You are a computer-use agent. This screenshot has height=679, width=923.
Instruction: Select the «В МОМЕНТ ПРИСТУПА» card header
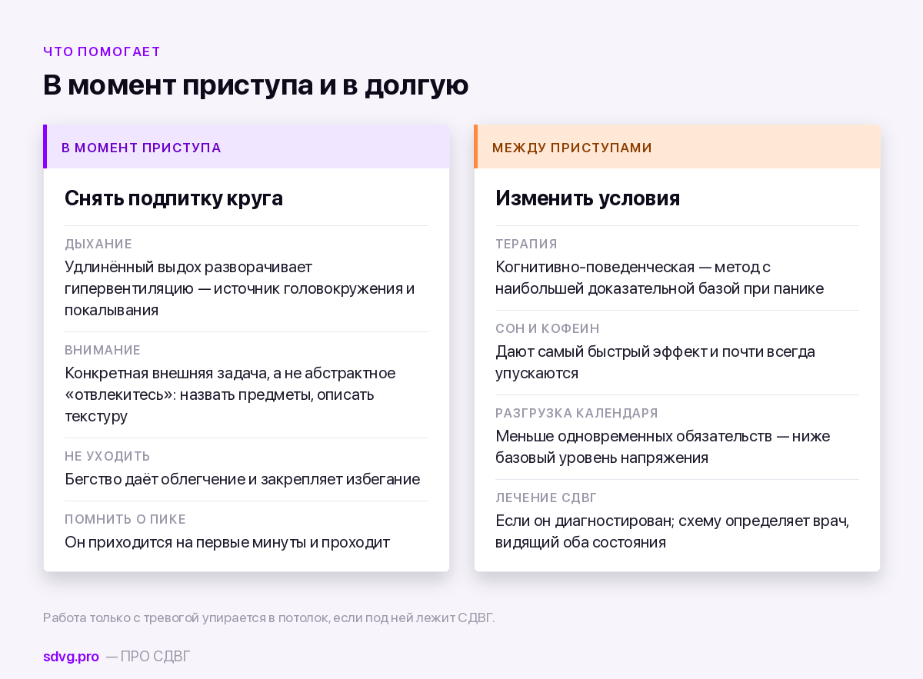tap(246, 147)
